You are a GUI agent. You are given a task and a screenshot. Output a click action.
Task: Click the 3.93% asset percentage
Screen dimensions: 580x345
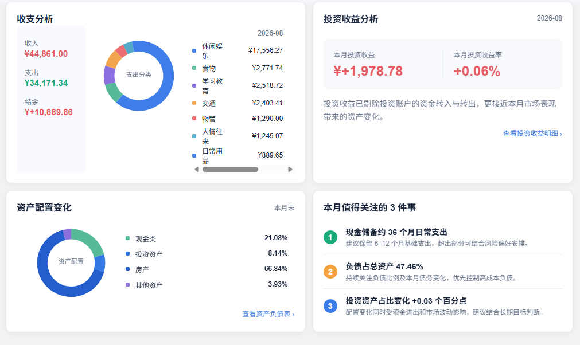pos(278,284)
